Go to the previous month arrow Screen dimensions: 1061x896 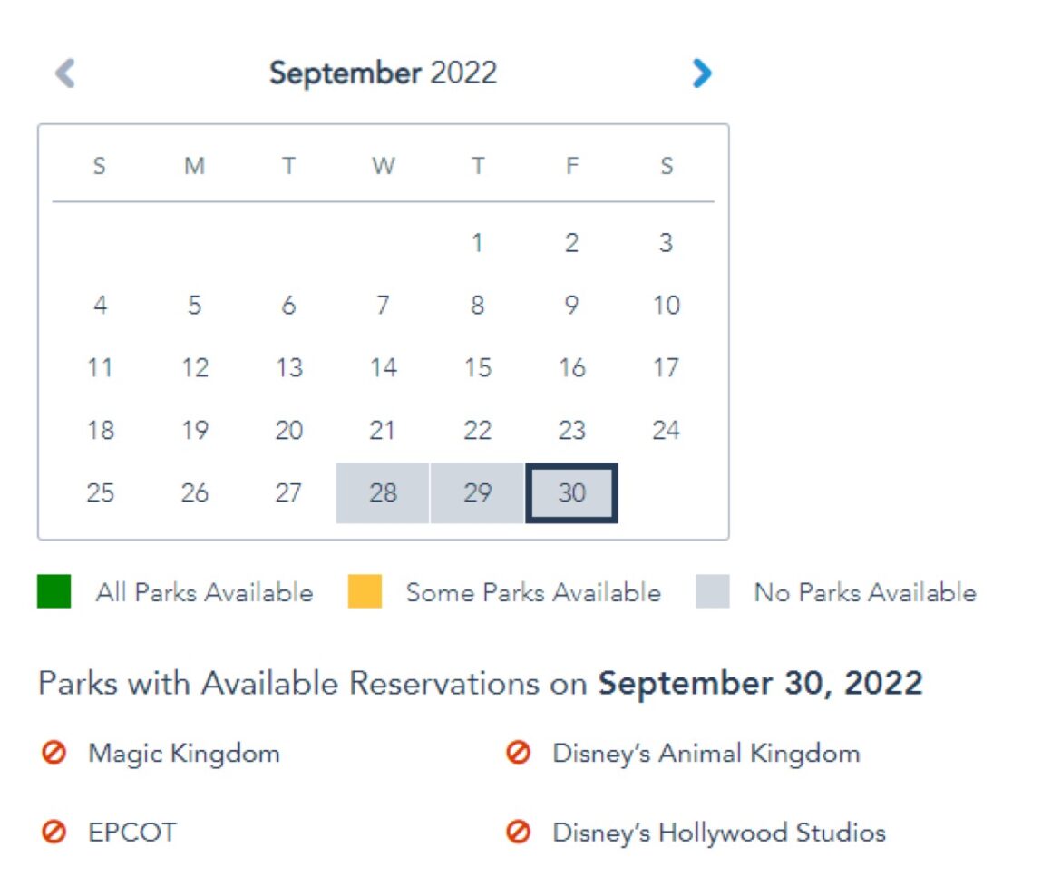pos(64,73)
